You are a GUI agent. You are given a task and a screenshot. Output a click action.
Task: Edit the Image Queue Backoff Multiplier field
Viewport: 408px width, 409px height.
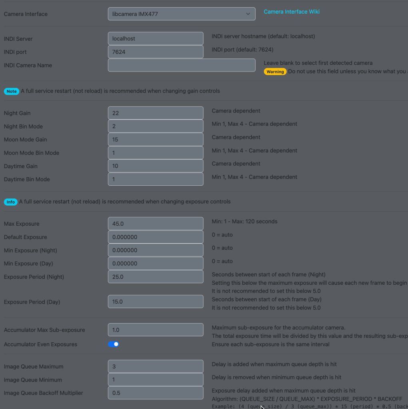tap(155, 393)
